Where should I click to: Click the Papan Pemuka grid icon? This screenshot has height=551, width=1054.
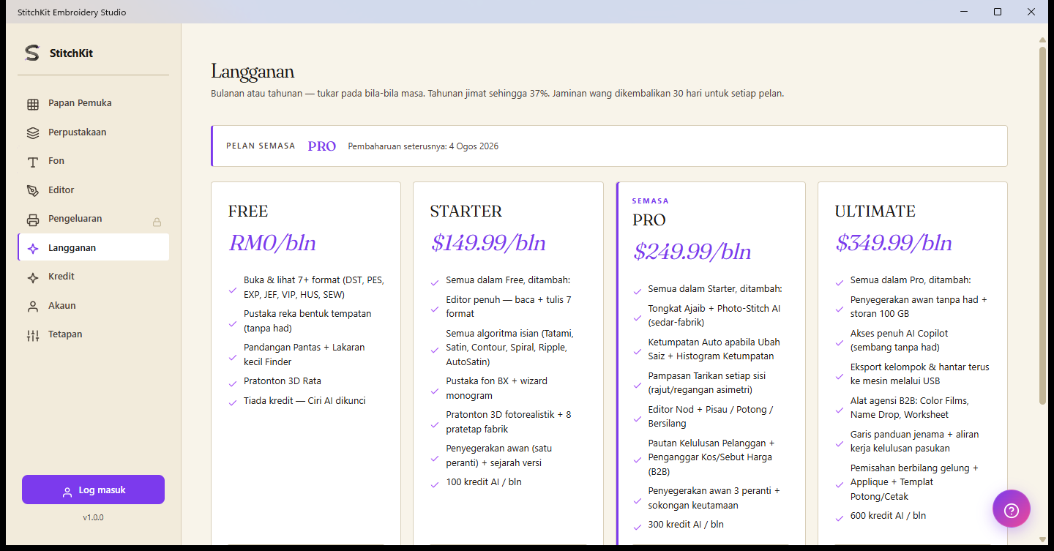coord(33,104)
